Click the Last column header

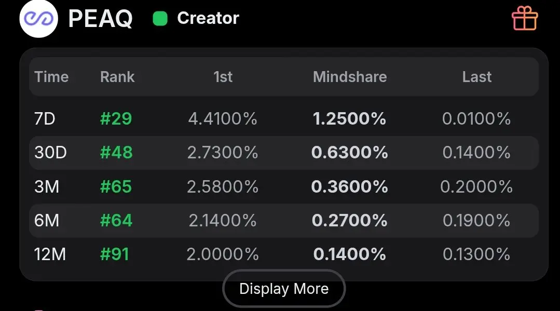(x=476, y=77)
